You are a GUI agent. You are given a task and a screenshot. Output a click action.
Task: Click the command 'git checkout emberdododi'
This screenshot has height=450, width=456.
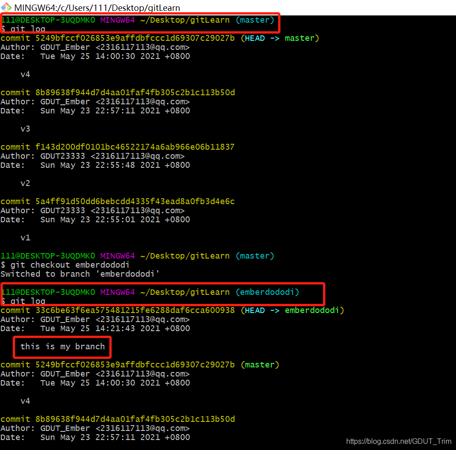pos(70,265)
